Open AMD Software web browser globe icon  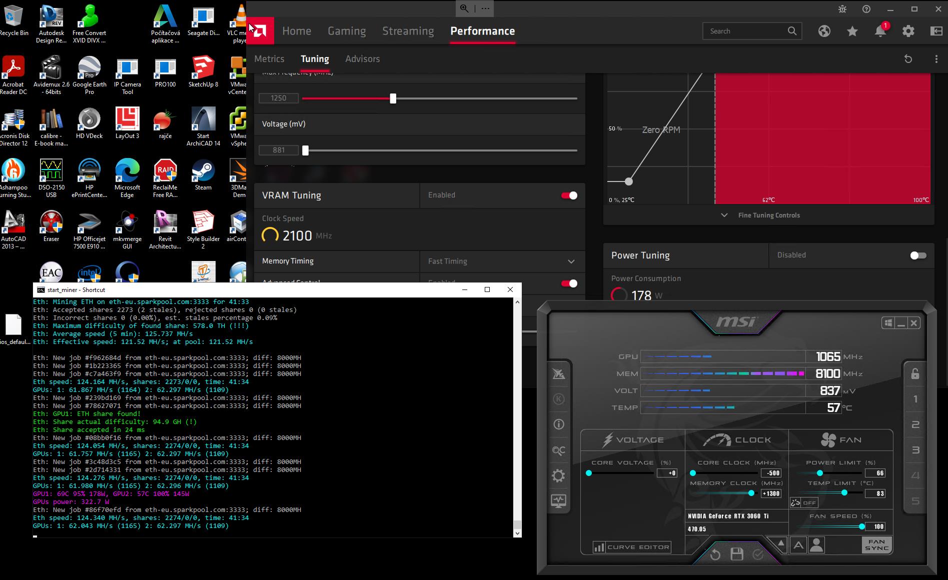coord(824,31)
